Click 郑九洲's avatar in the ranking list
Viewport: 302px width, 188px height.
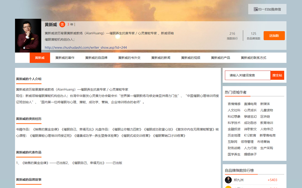(228, 180)
